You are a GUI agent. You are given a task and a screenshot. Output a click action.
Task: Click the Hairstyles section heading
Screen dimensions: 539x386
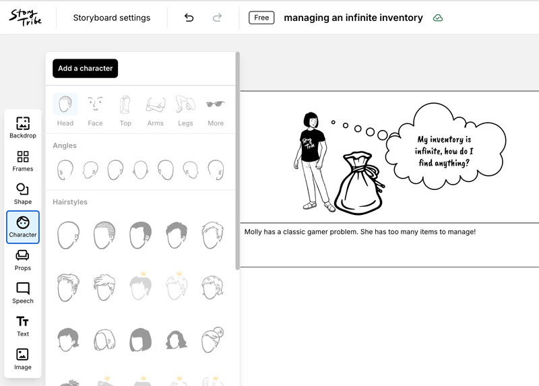click(70, 202)
